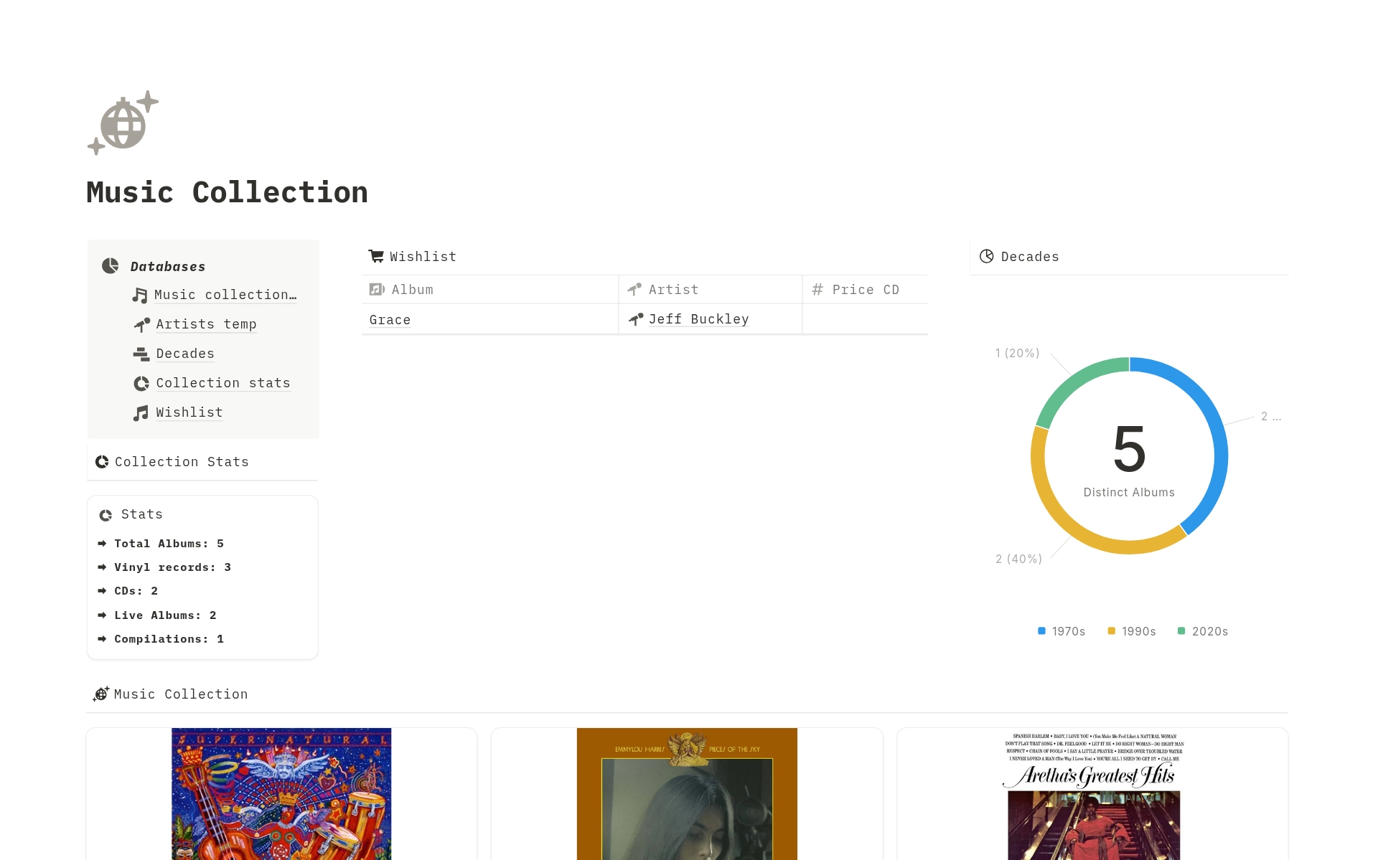Image resolution: width=1378 pixels, height=860 pixels.
Task: Open the Decades database link
Action: (185, 354)
